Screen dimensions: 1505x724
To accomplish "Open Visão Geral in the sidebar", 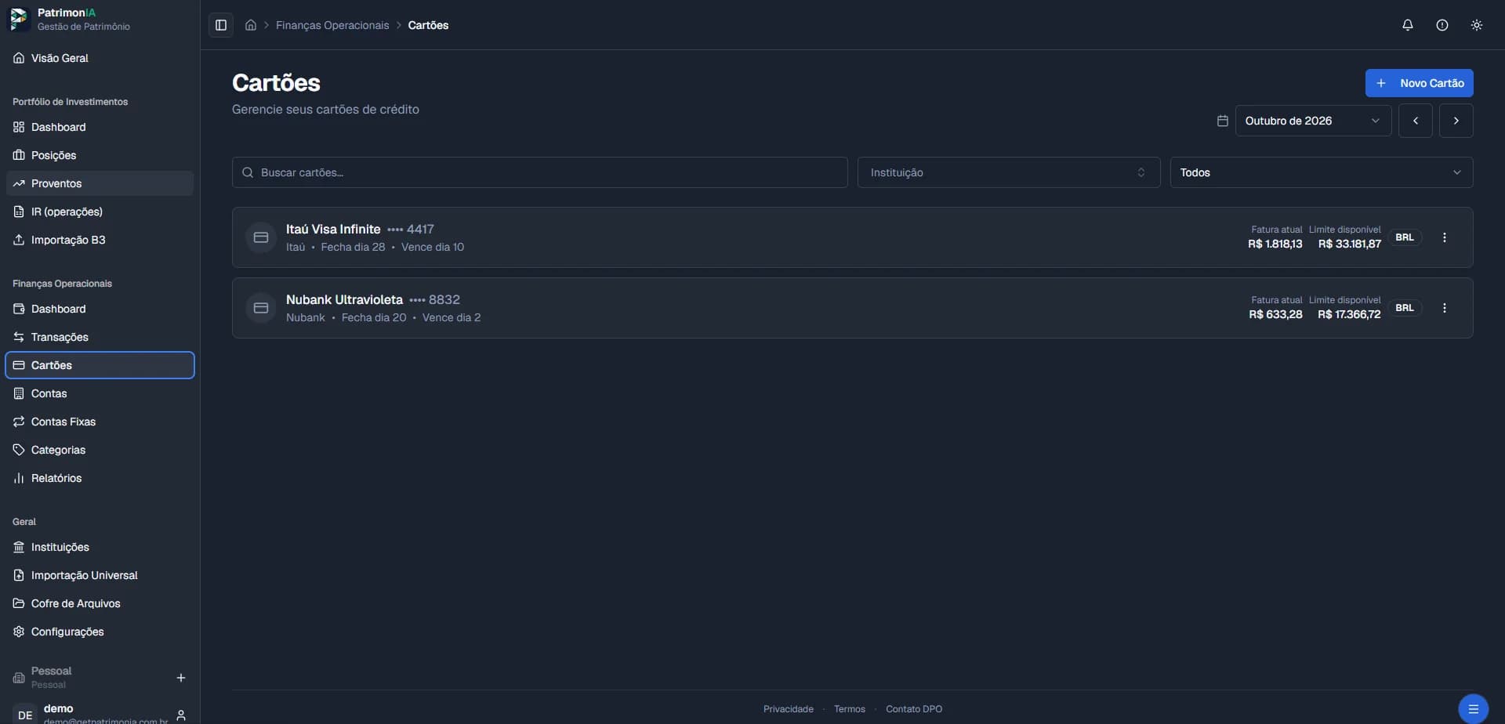I will (100, 58).
